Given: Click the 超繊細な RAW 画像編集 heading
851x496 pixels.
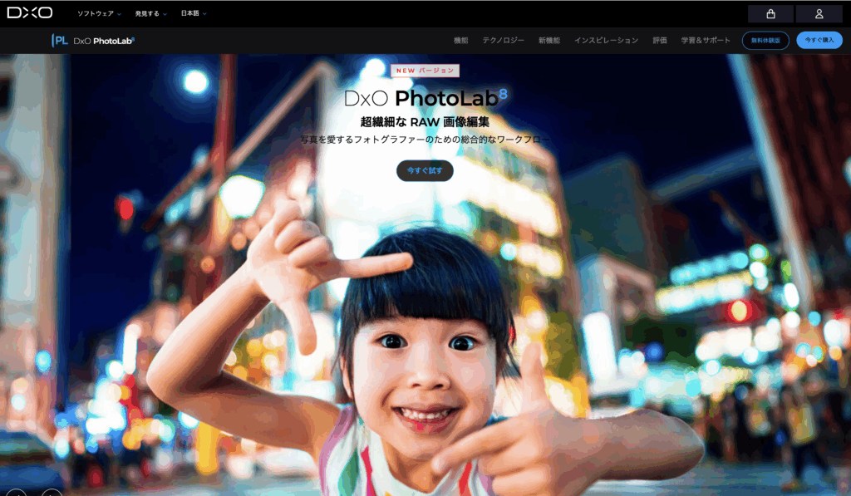Looking at the screenshot, I should click(x=425, y=122).
